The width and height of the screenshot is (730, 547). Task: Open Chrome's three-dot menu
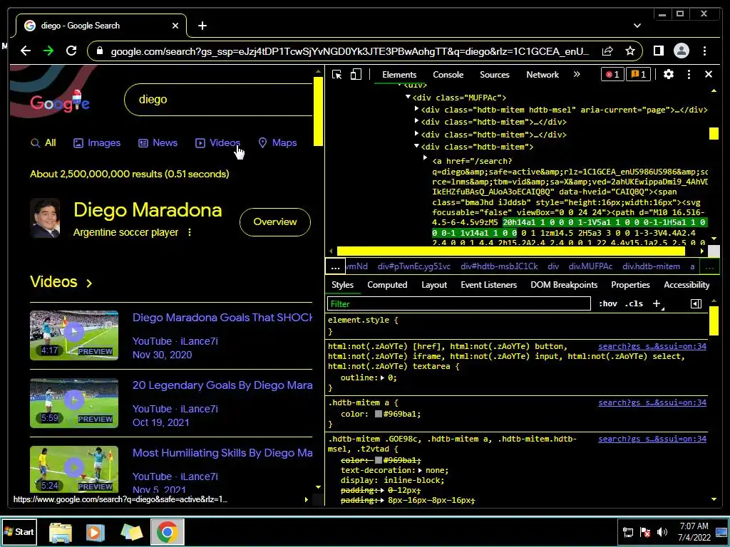point(705,51)
